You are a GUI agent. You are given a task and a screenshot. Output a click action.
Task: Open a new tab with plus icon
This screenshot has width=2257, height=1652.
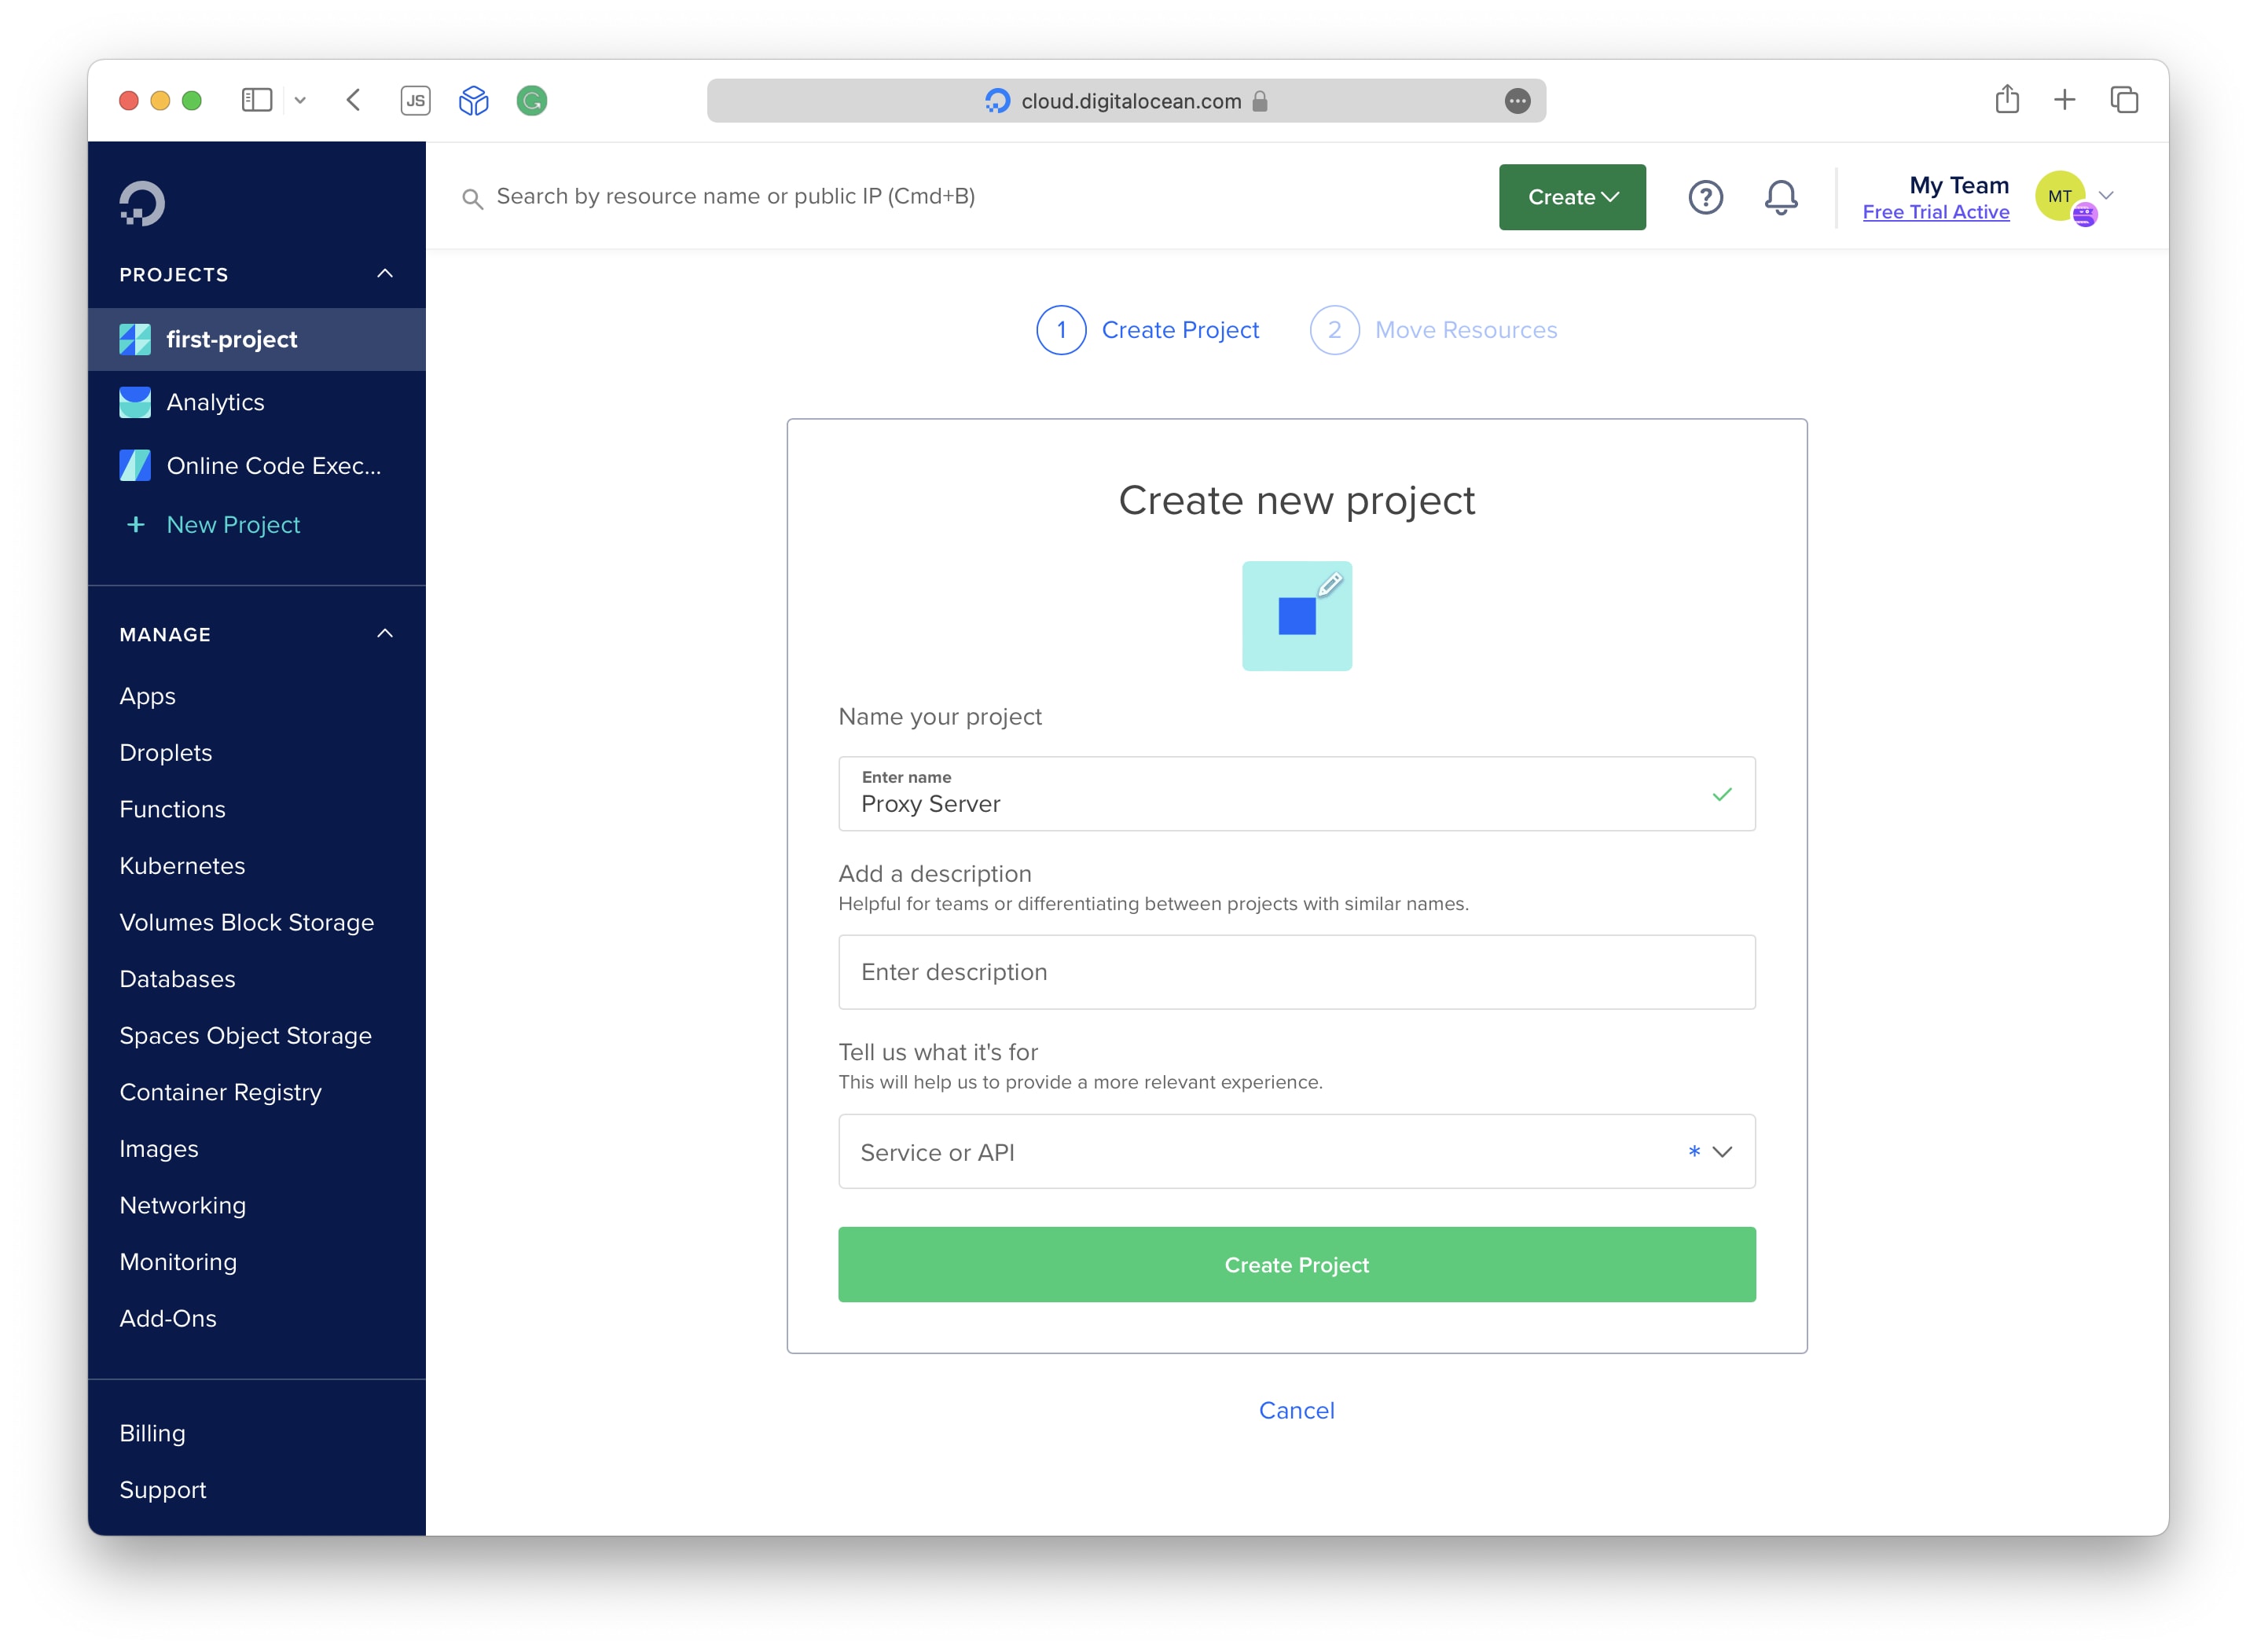pyautogui.click(x=2065, y=100)
